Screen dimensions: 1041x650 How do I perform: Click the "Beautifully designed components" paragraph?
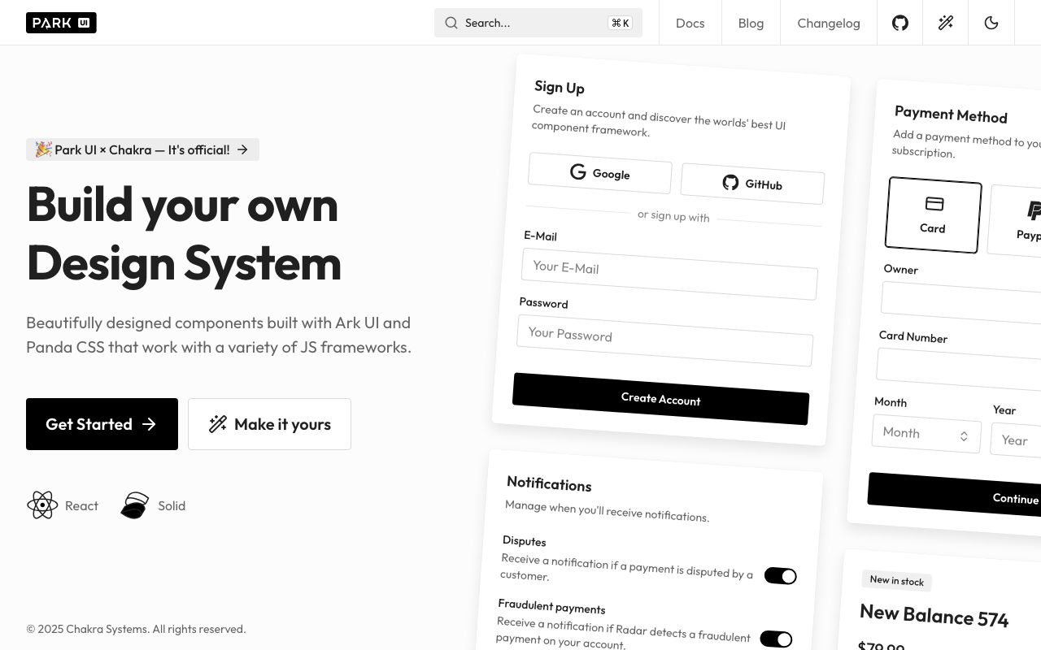[219, 335]
